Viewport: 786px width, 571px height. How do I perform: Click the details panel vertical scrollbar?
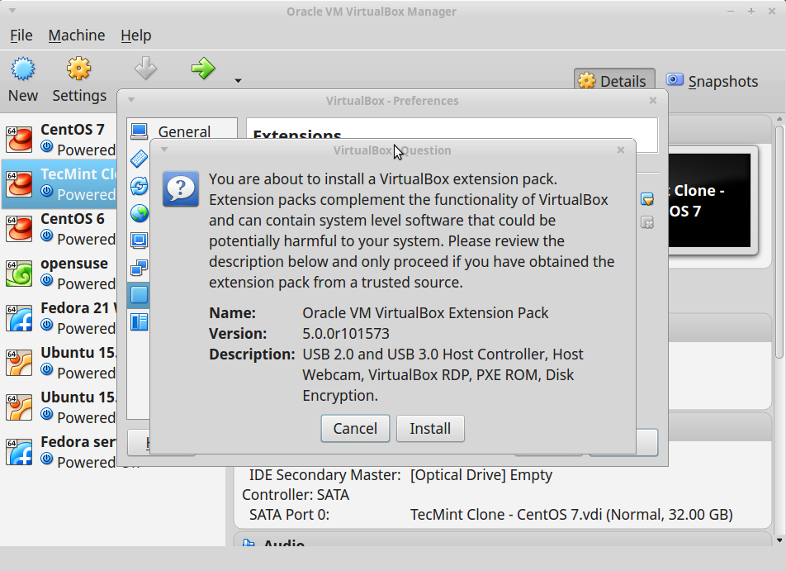779,240
